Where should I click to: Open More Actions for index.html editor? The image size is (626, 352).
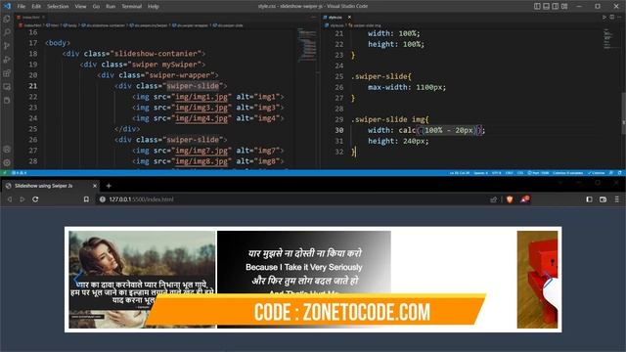pos(313,18)
